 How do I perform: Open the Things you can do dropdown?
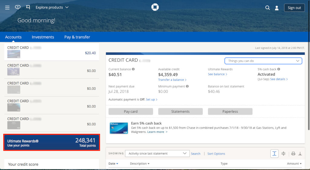[x=263, y=61]
